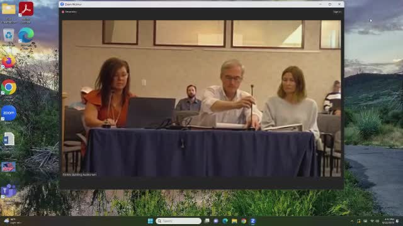Close the Zoom Webinar window
The width and height of the screenshot is (403, 226).
(339, 4)
